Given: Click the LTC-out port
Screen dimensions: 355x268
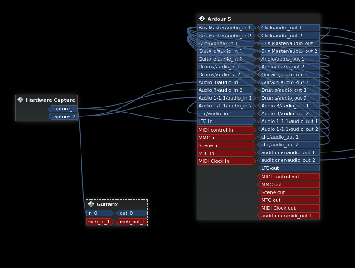Looking at the screenshot, I should click(289, 168).
